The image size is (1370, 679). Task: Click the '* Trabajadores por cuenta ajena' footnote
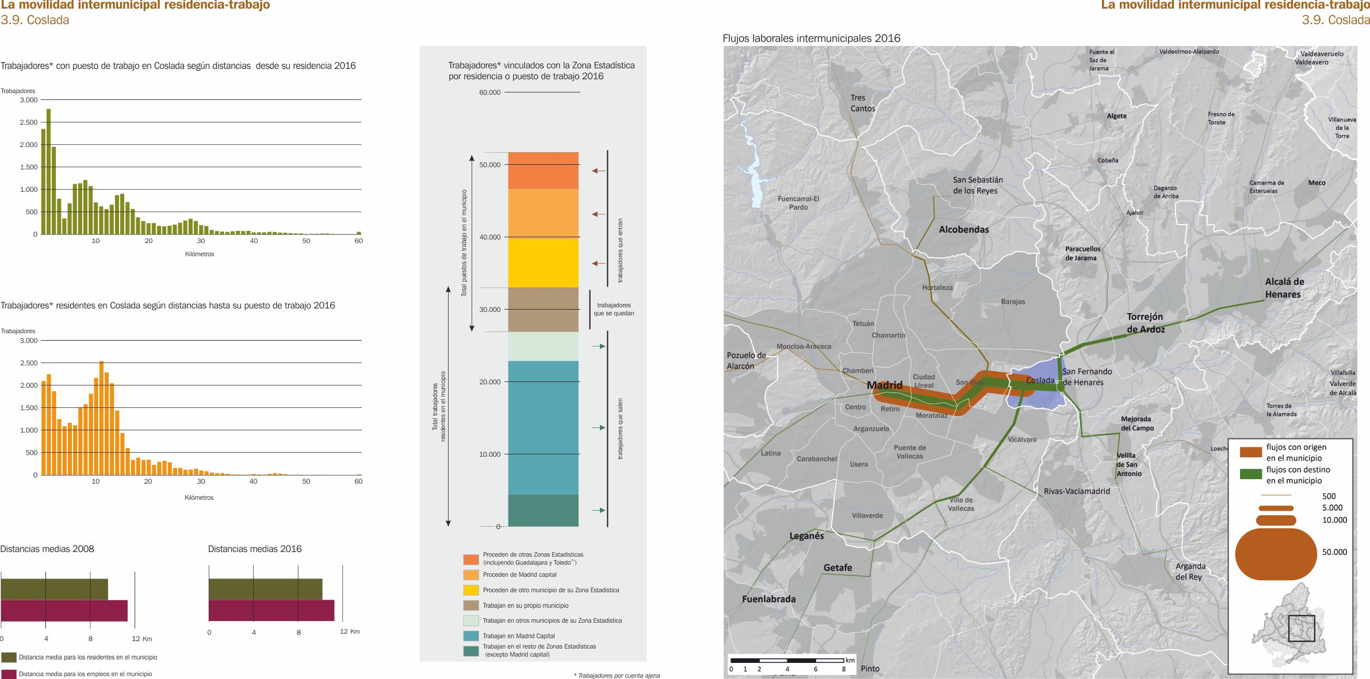coord(617,676)
